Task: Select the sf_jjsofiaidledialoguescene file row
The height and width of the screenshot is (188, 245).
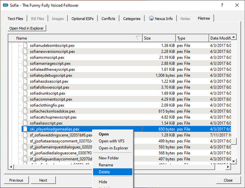Action: click(61, 153)
